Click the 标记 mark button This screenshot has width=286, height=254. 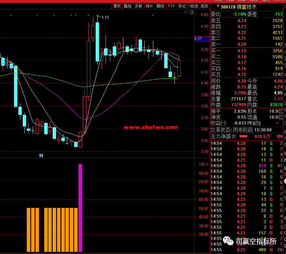(x=182, y=6)
